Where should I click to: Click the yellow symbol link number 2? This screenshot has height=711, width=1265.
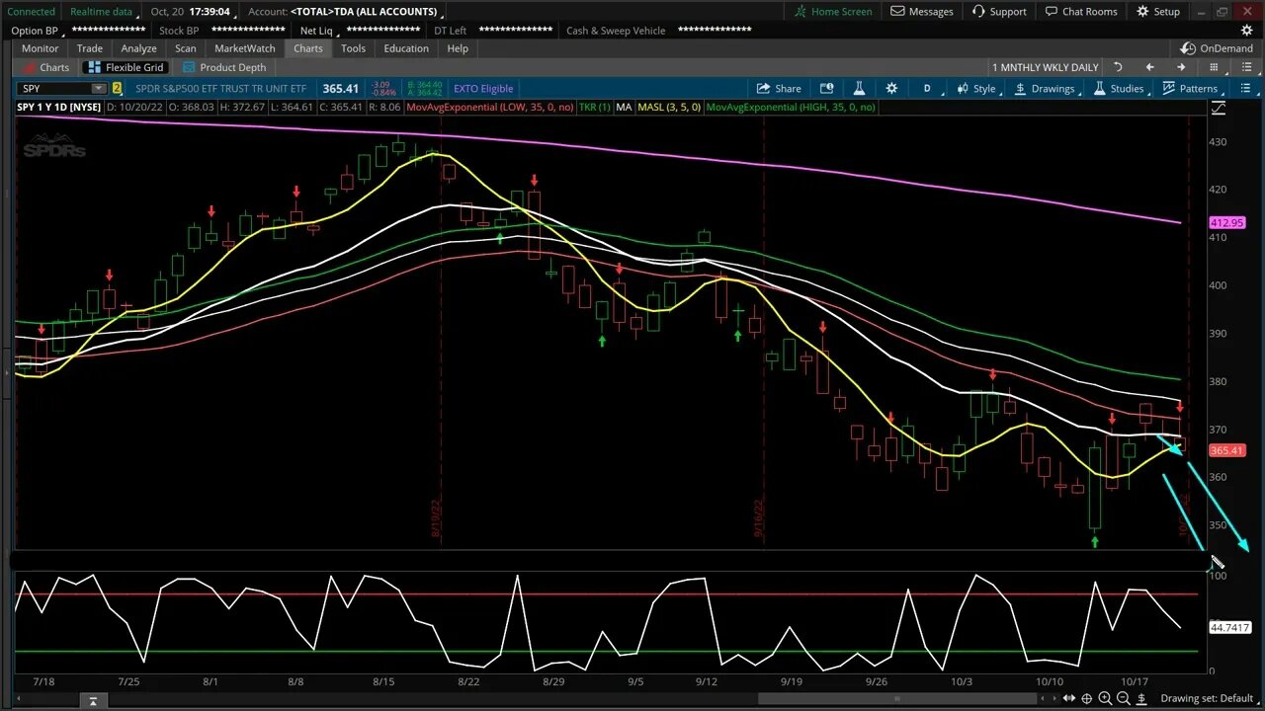[x=118, y=88]
